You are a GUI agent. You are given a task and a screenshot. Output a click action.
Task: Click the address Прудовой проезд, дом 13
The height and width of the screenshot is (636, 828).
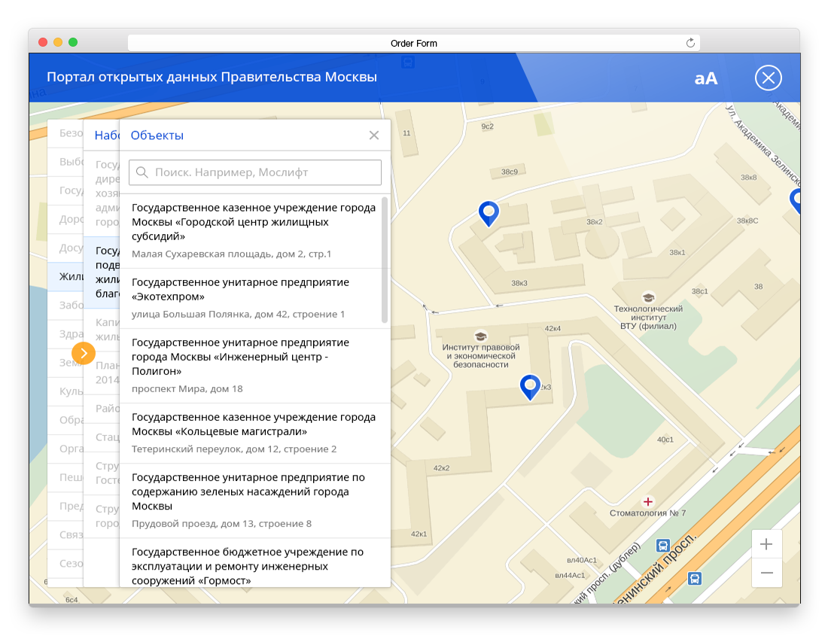pyautogui.click(x=221, y=524)
